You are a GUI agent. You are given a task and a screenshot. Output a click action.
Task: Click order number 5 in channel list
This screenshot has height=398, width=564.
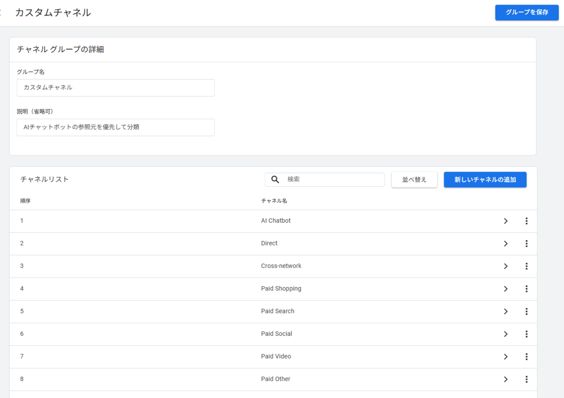(x=22, y=311)
